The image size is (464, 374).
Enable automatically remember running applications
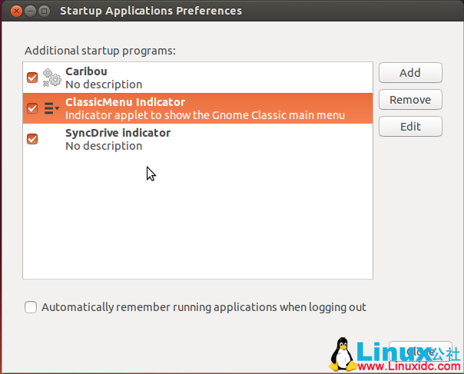pyautogui.click(x=31, y=307)
